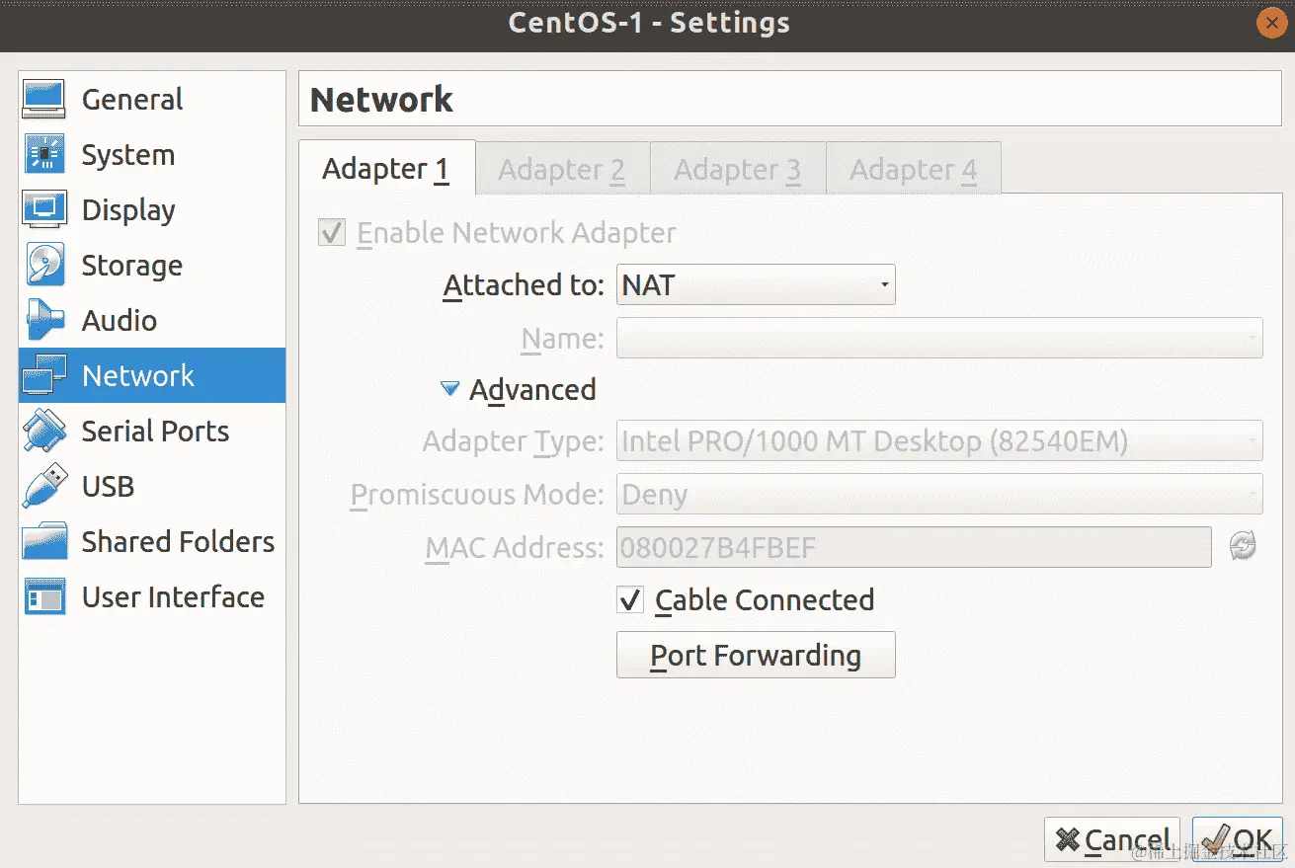Click the 'Adapter Type:' label

tap(513, 441)
